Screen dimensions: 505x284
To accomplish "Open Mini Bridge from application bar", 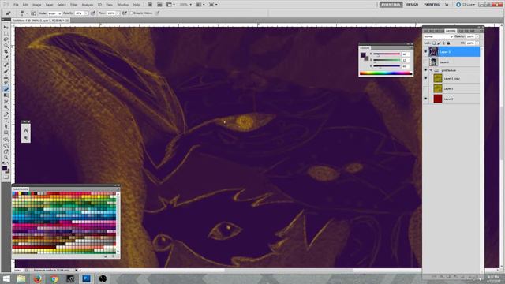I will coord(159,5).
